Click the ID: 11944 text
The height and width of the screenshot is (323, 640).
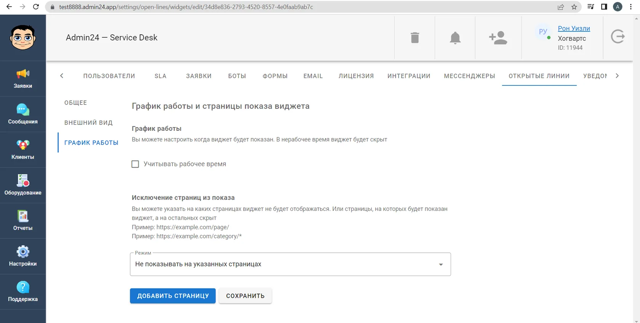click(x=570, y=48)
